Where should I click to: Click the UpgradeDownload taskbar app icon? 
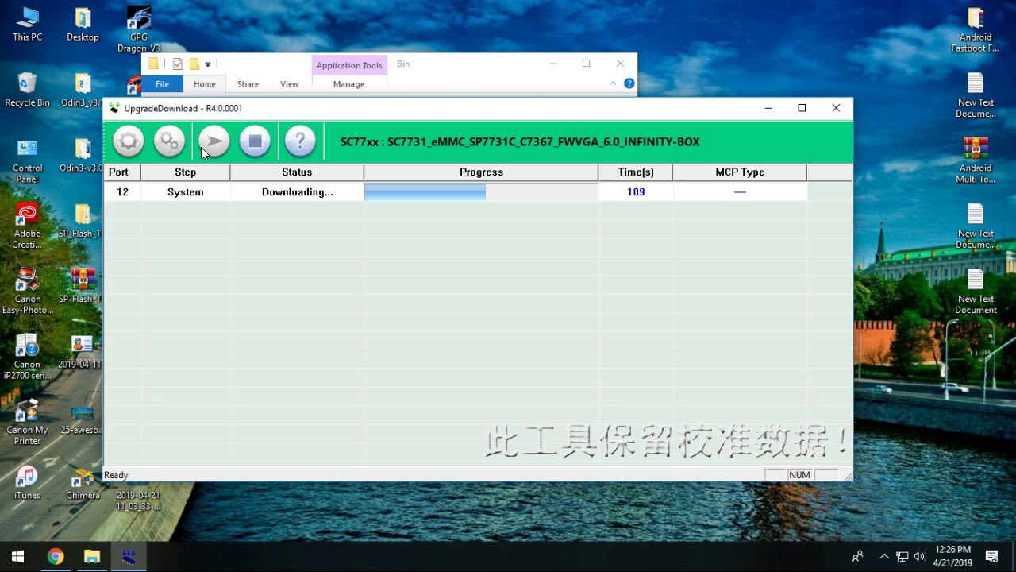pos(129,556)
